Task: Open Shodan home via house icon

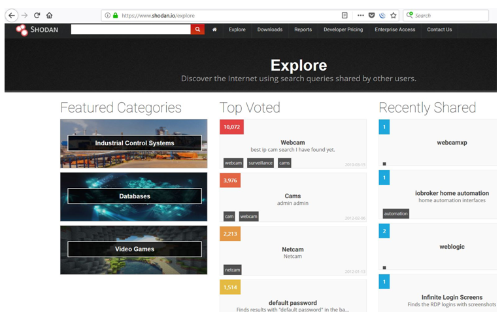Action: (x=214, y=29)
